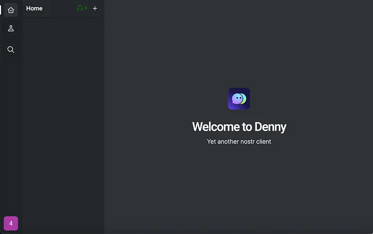The height and width of the screenshot is (234, 373).
Task: Open account menu from purple square
Action: (x=11, y=223)
